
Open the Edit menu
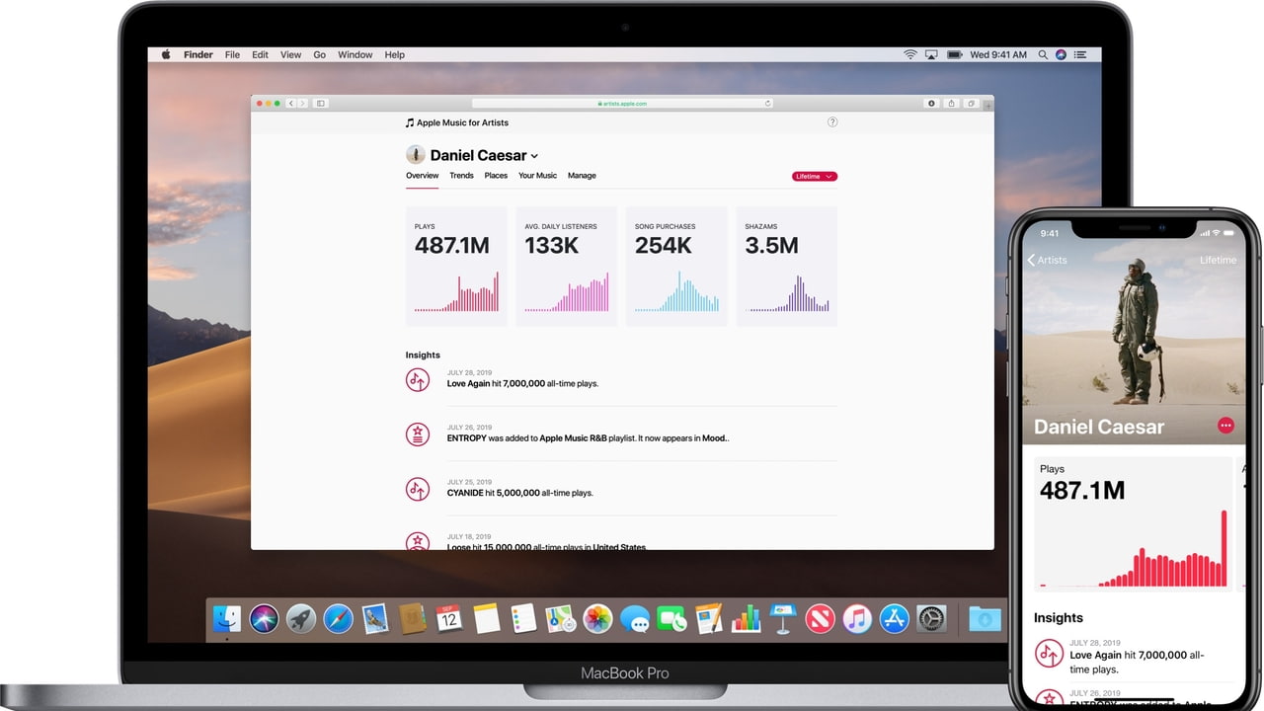point(260,55)
